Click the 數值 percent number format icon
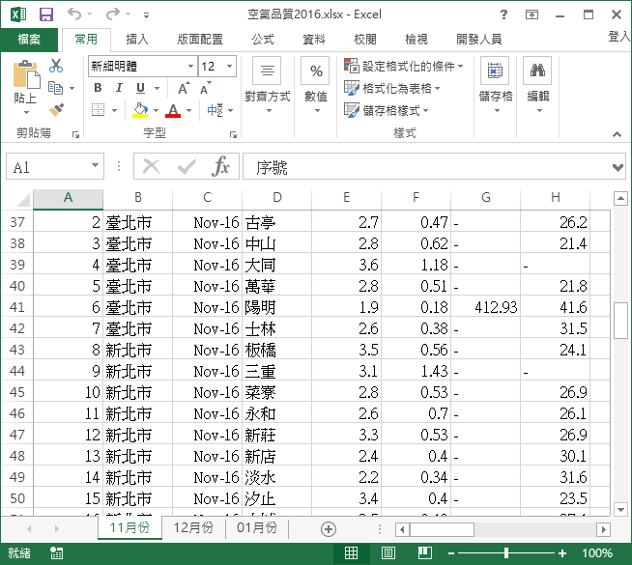The image size is (632, 565). click(315, 71)
